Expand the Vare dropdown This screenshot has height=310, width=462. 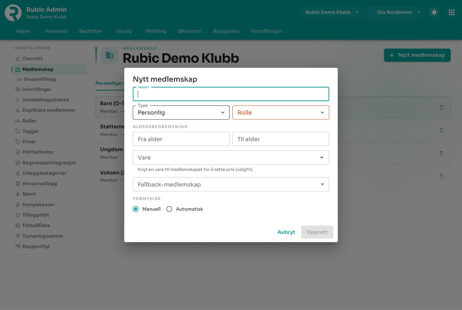point(231,157)
